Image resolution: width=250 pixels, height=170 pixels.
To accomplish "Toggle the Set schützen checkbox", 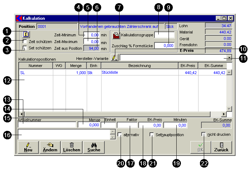I will pos(25,48).
